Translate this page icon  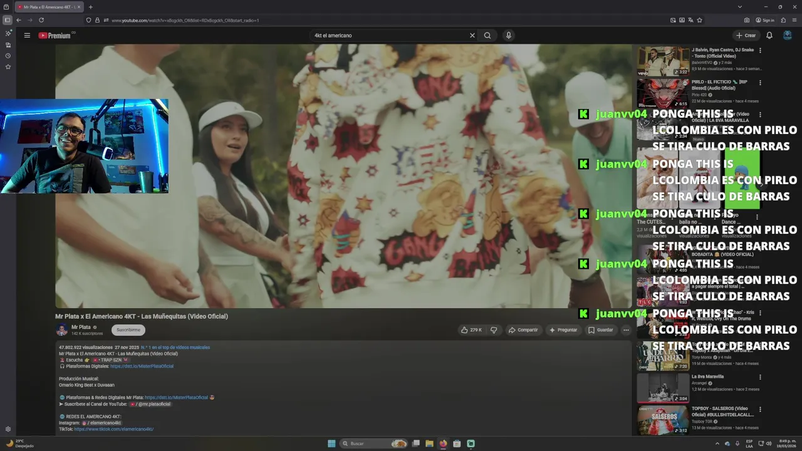(x=690, y=20)
